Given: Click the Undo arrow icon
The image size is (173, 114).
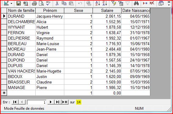Looking at the screenshot, I should coord(80,3).
